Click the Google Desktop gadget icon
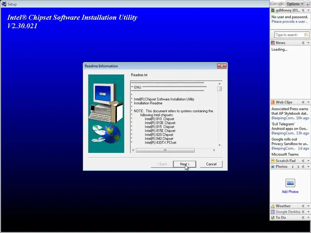Image resolution: width=311 pixels, height=233 pixels. pos(273,212)
